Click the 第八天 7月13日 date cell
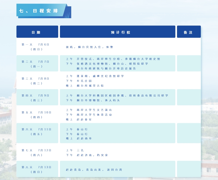The height and width of the screenshot is (180, 218). coord(37,169)
